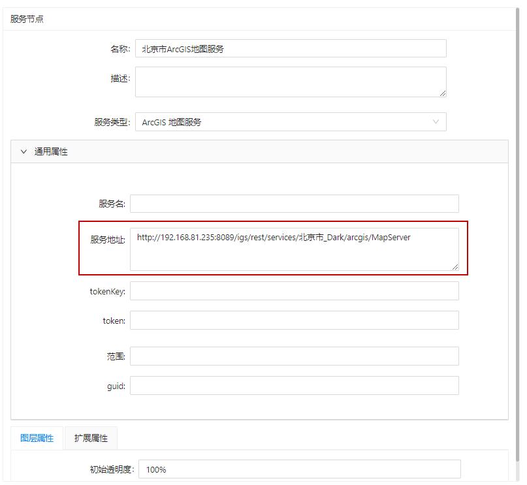Switch to the 扩展属性 tab
This screenshot has height=485, width=527.
click(91, 438)
